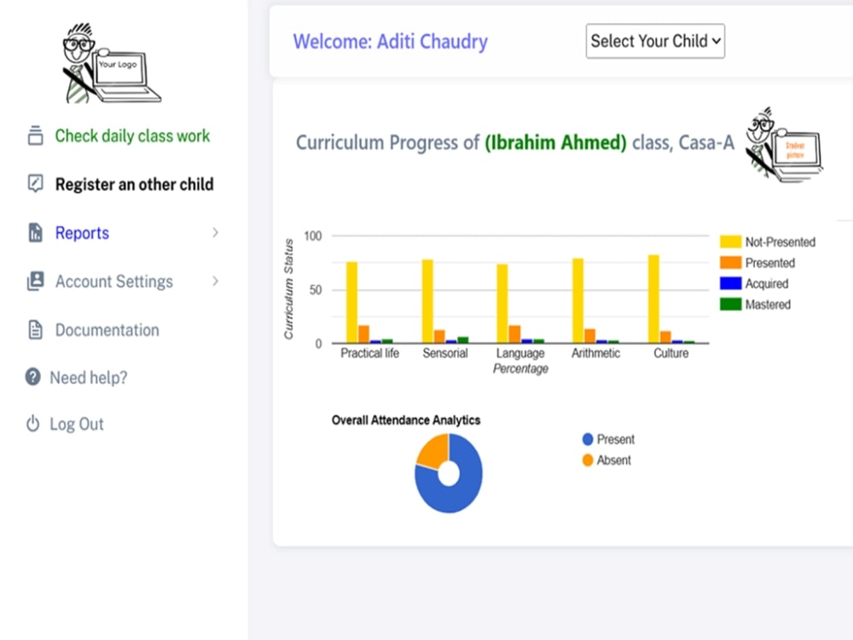Viewport: 853px width, 640px height.
Task: Click the Culture axis label
Action: [x=670, y=353]
